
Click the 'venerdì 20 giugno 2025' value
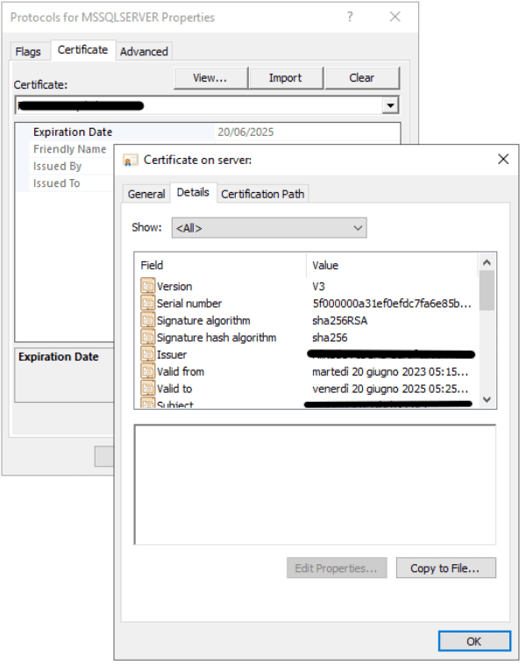[x=390, y=389]
